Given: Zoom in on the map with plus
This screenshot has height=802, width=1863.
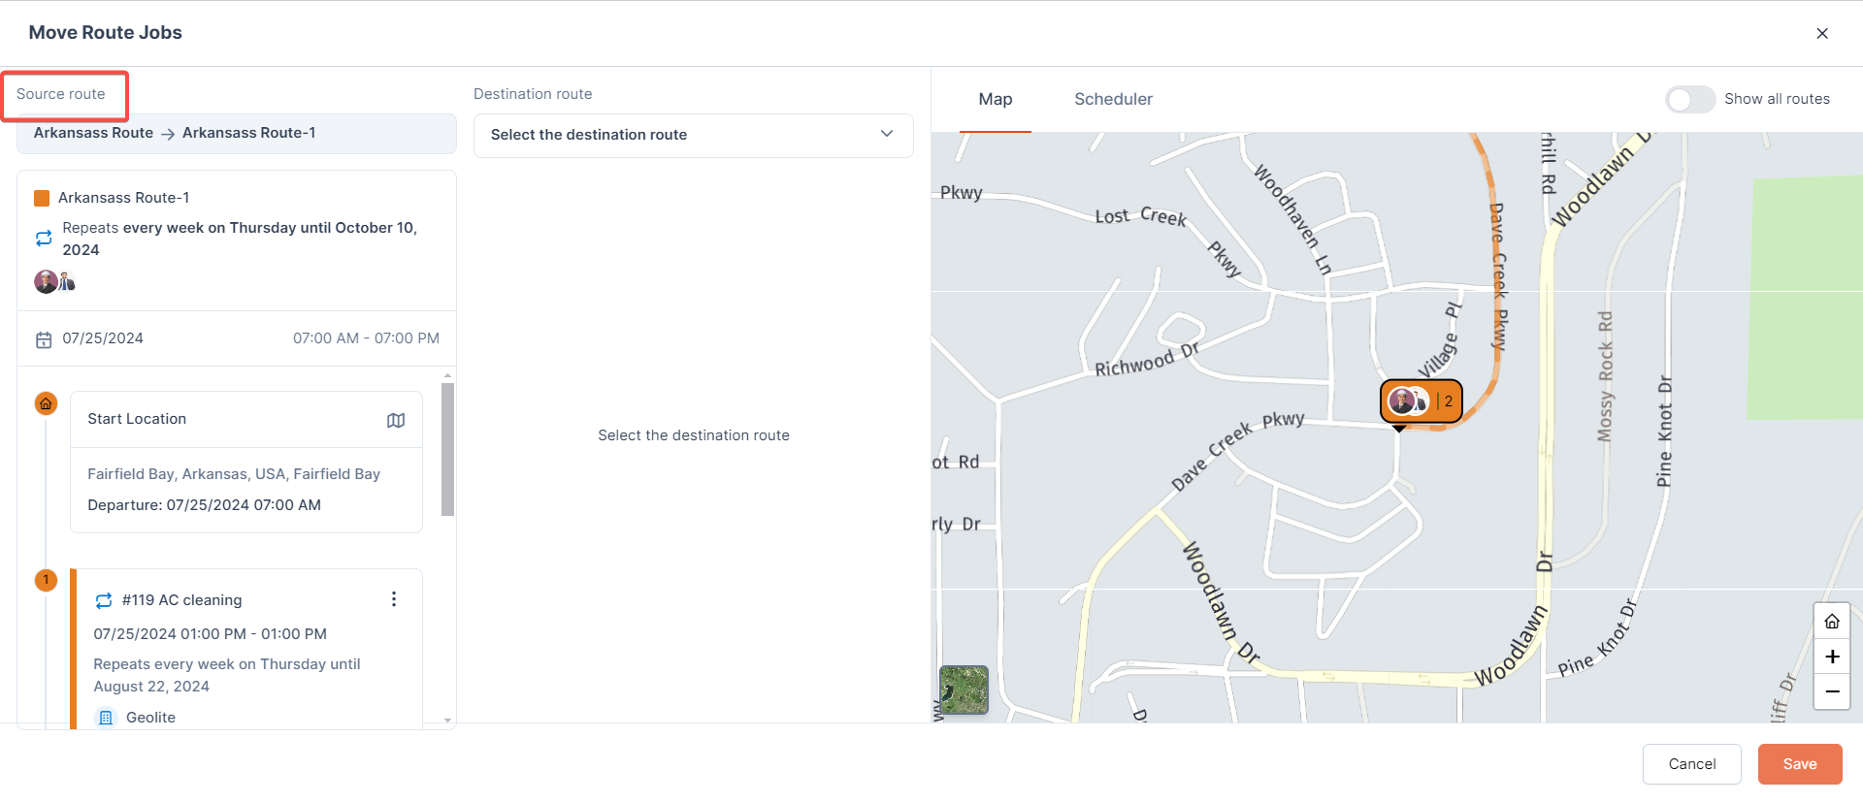Looking at the screenshot, I should tap(1832, 657).
